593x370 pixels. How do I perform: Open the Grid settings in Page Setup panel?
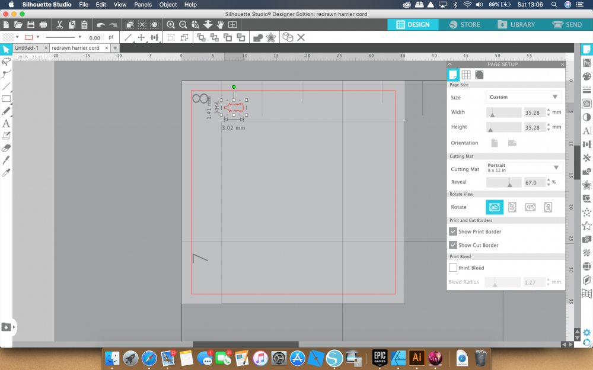pos(466,75)
